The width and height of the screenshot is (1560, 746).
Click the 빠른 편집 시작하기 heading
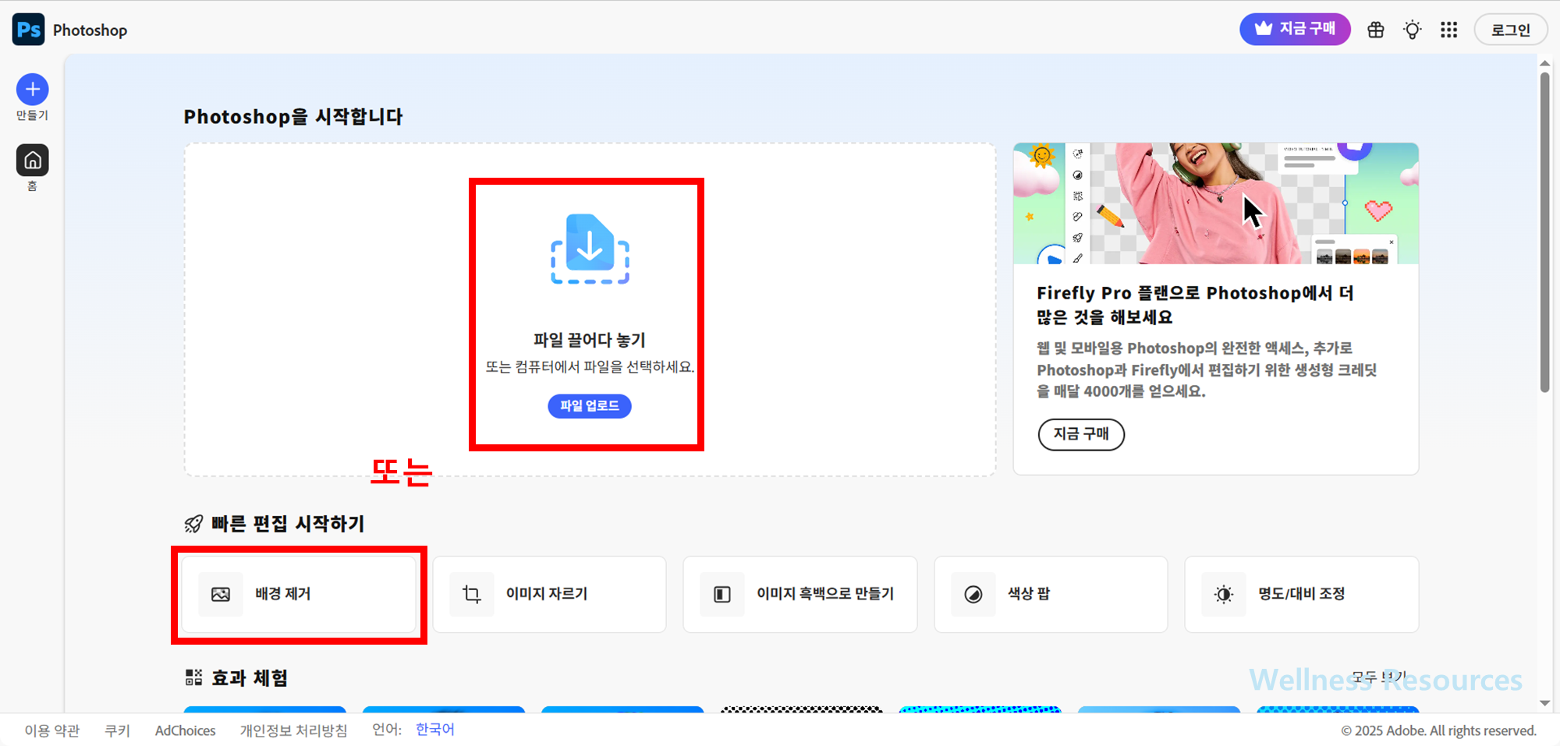[289, 524]
